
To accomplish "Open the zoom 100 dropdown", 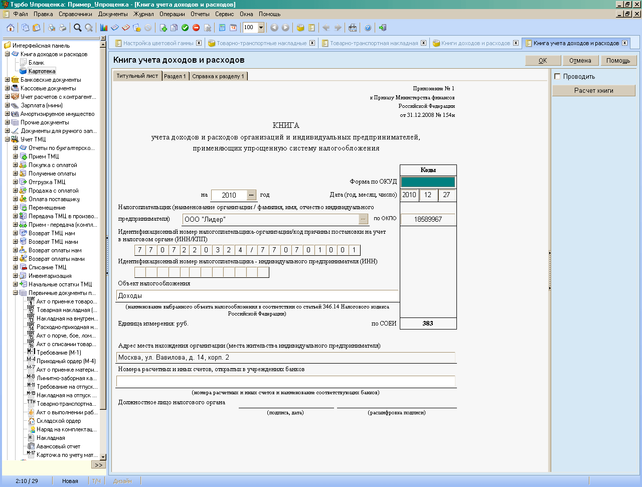I will pos(261,28).
